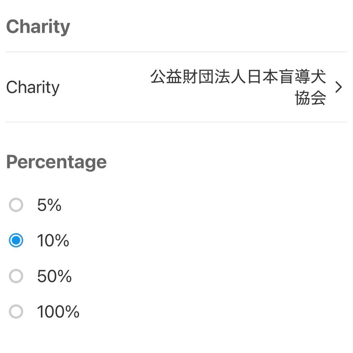This screenshot has height=353, width=353.
Task: Click the "100%" text label
Action: point(58,311)
